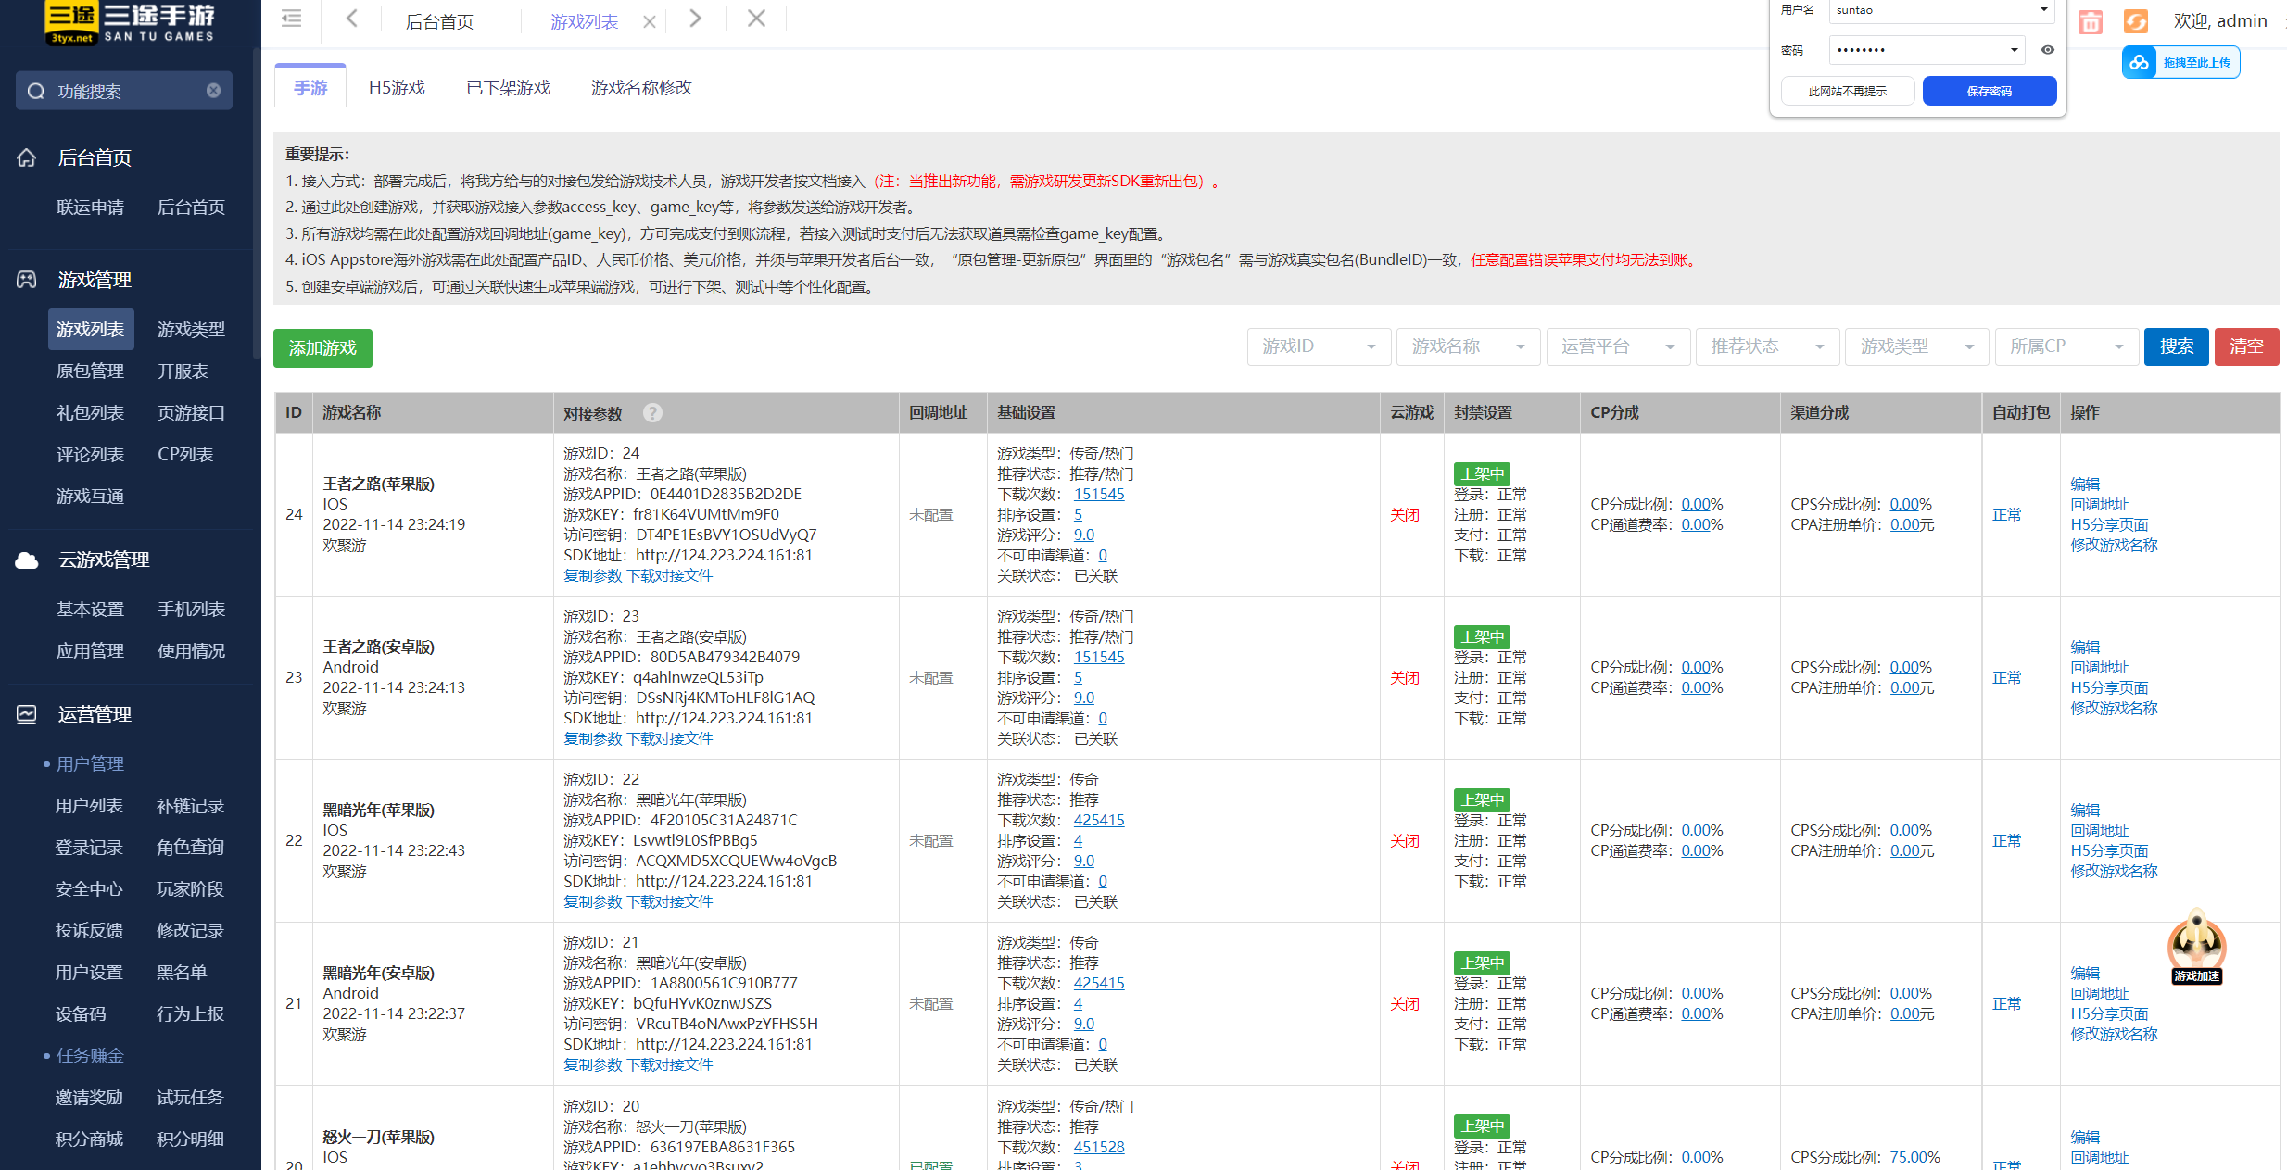Click download count 151545 link for game 24
Image resolution: width=2287 pixels, height=1170 pixels.
click(x=1098, y=495)
